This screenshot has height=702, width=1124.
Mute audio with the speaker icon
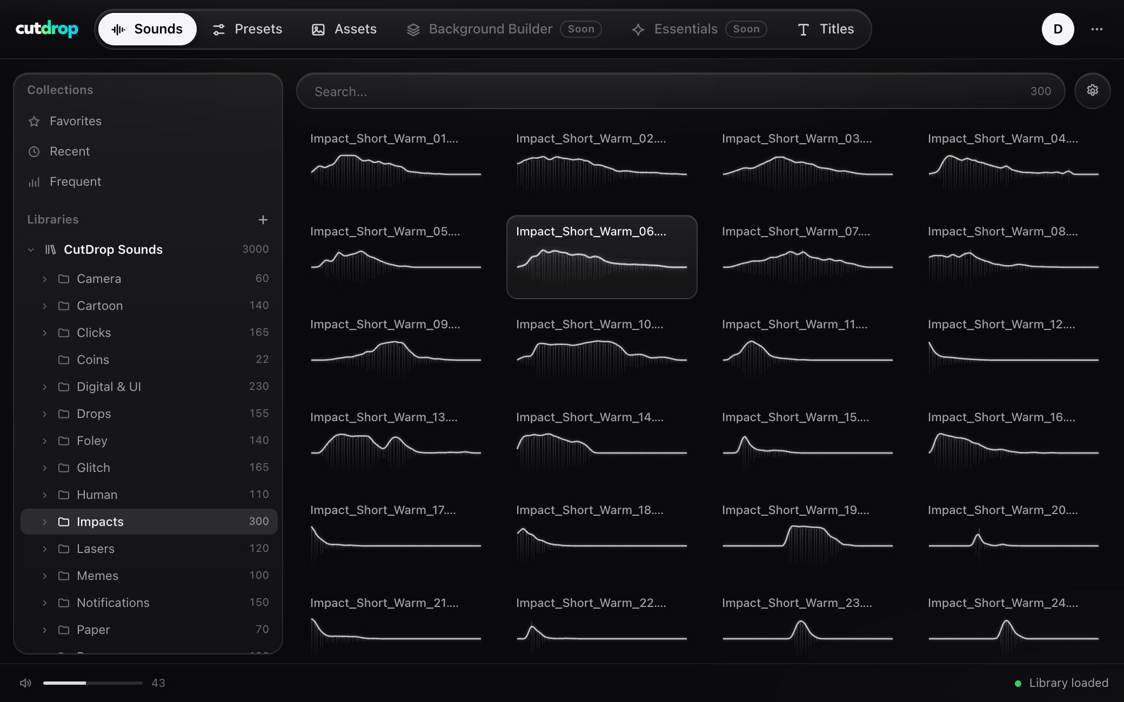(x=25, y=683)
